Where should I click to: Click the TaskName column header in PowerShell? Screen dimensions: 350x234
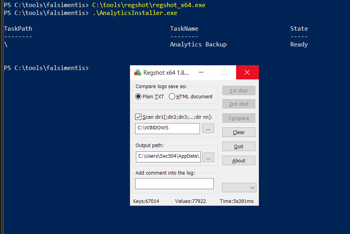pyautogui.click(x=184, y=29)
